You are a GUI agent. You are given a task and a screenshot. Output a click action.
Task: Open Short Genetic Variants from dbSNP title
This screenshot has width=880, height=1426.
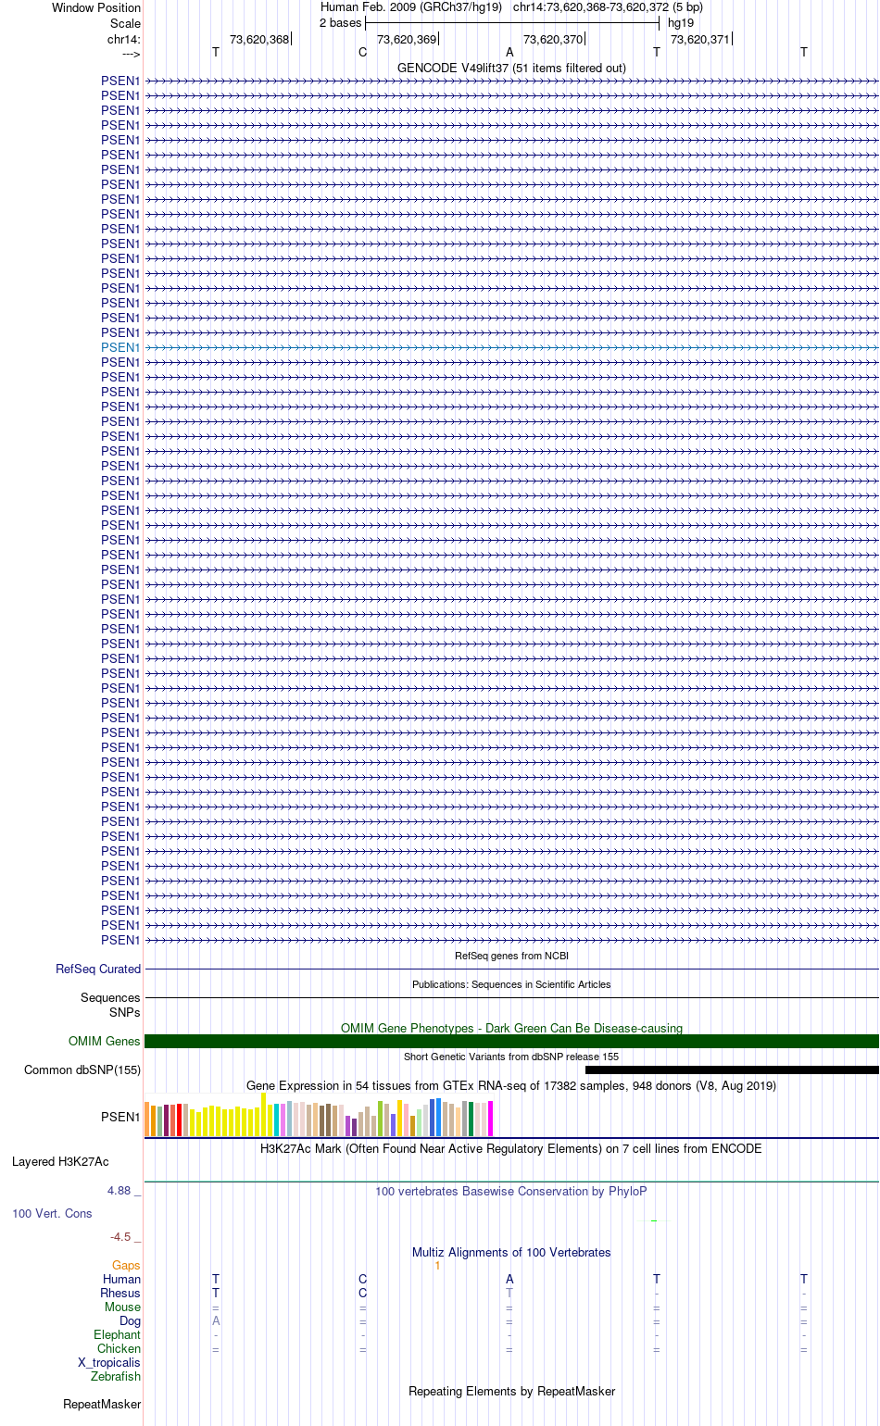coord(511,1057)
